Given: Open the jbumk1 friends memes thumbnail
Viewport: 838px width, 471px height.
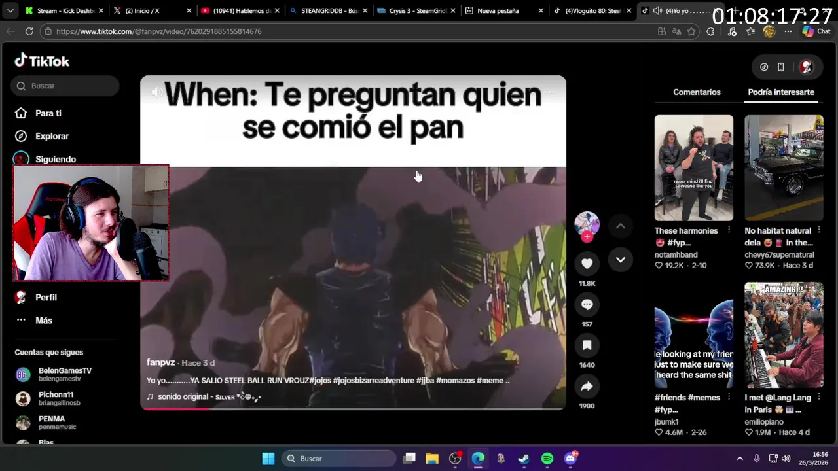Looking at the screenshot, I should [x=693, y=335].
